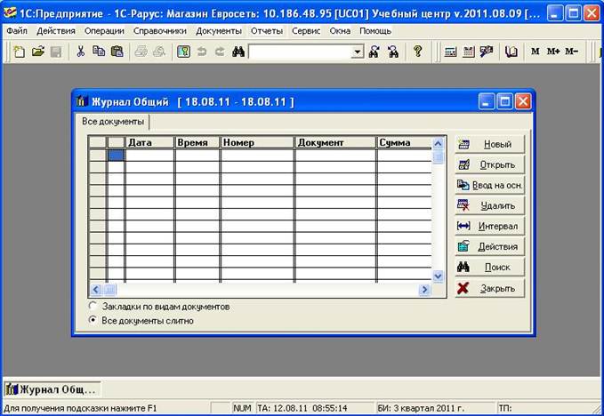Click into the toolbar search text field
The width and height of the screenshot is (604, 416).
pyautogui.click(x=301, y=52)
